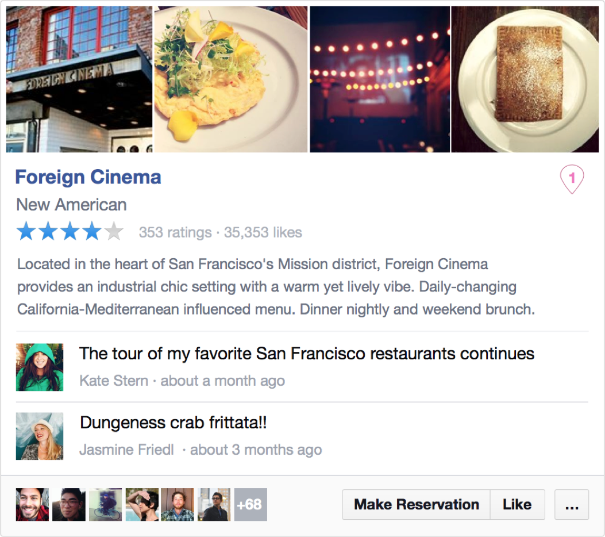Click the sixth friend avatar with sunglasses

coord(214,504)
